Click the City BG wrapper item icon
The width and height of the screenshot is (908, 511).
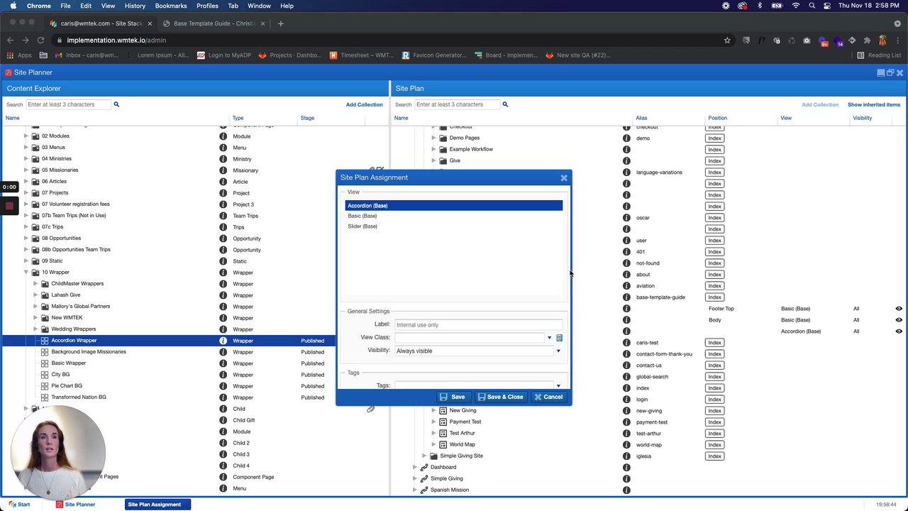click(x=45, y=375)
